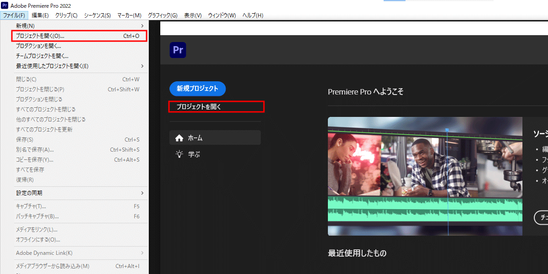
Task: Select 閉じる(C) menu entry
Action: tap(79, 79)
